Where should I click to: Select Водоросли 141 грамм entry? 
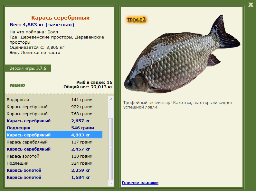pos(54,100)
